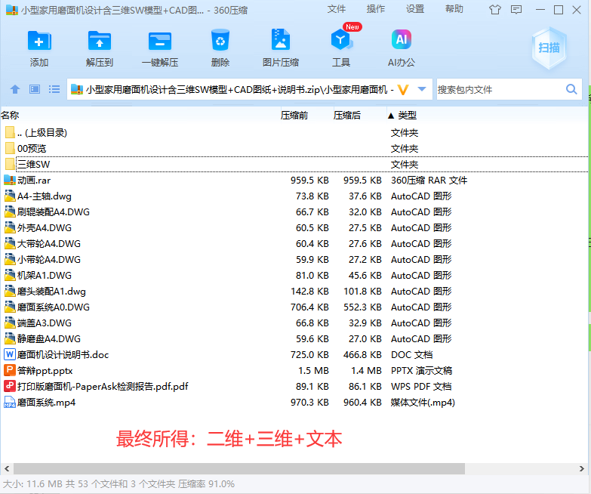Click the archive icon in address bar

coord(77,89)
